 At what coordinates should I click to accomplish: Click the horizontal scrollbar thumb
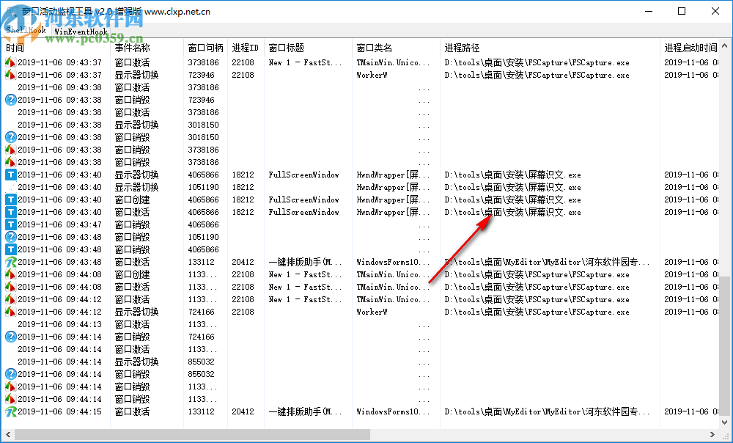(192, 435)
